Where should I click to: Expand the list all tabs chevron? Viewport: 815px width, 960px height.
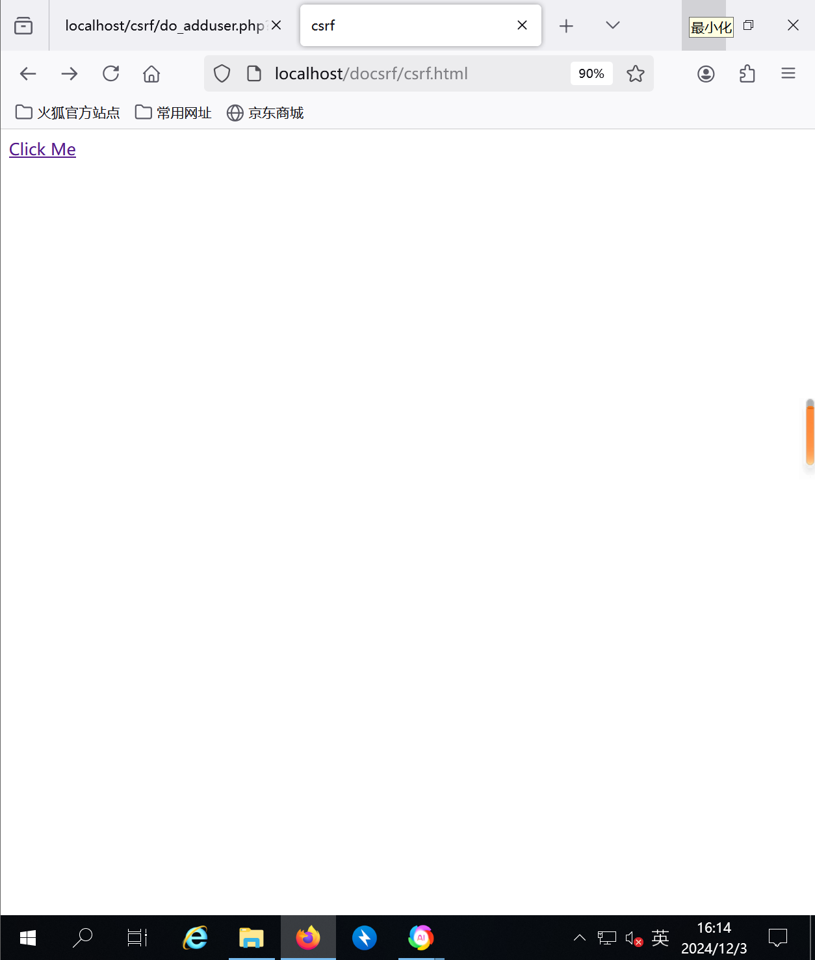[x=612, y=25]
